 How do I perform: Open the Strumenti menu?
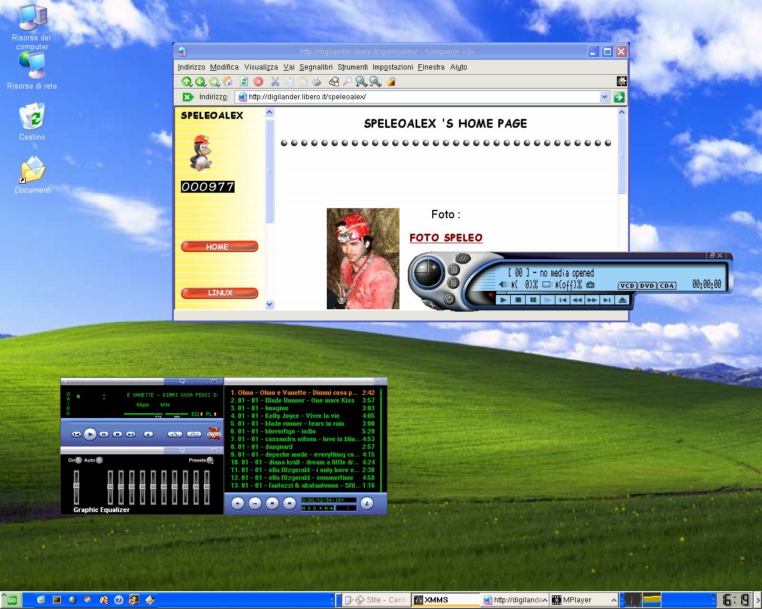pos(352,67)
